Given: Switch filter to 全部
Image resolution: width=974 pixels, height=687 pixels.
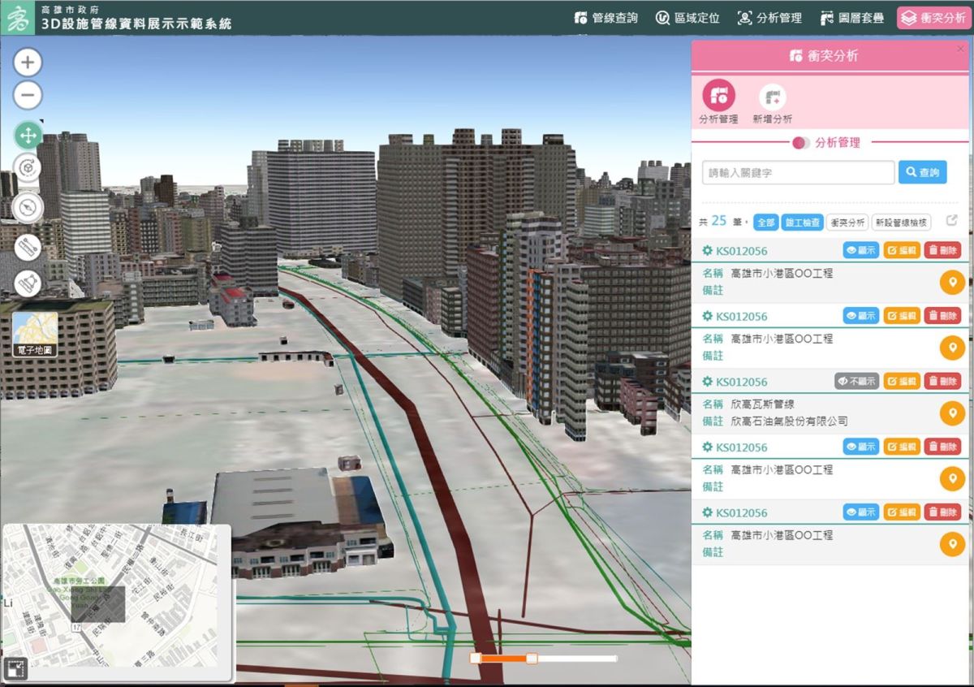Looking at the screenshot, I should (765, 221).
